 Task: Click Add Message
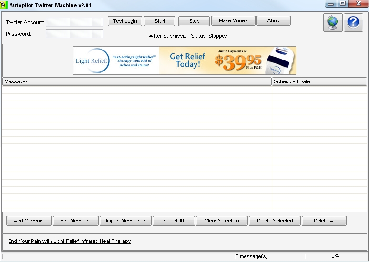[29, 221]
